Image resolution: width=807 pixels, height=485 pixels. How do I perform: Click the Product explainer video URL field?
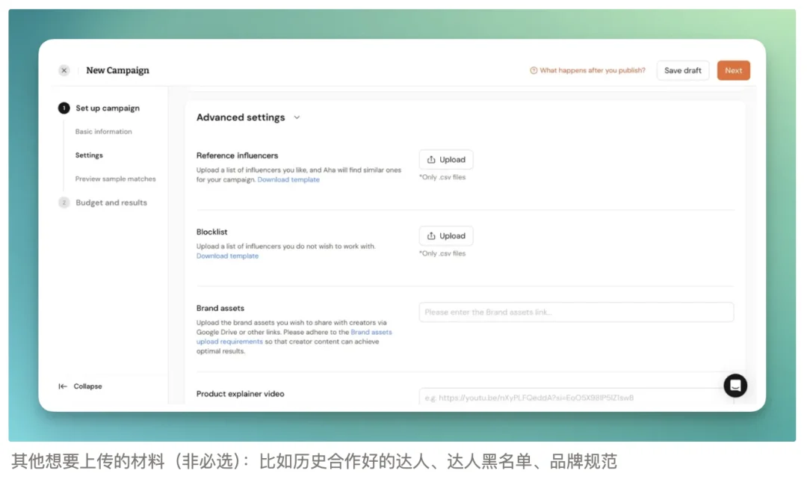575,398
